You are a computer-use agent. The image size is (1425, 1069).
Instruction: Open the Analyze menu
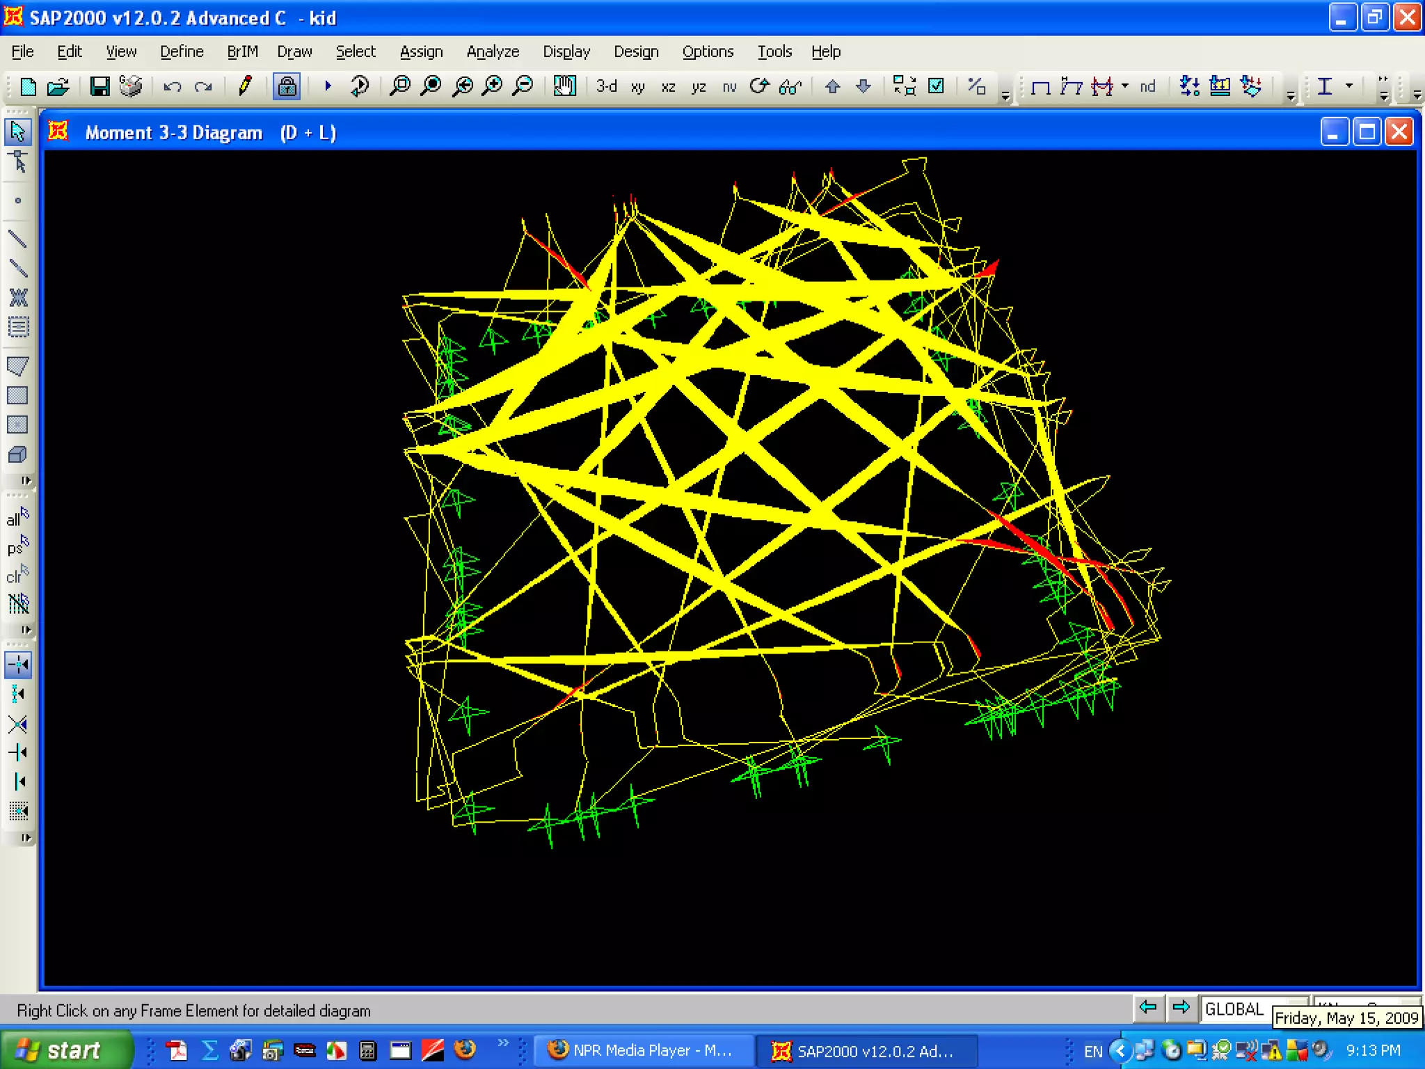[493, 52]
